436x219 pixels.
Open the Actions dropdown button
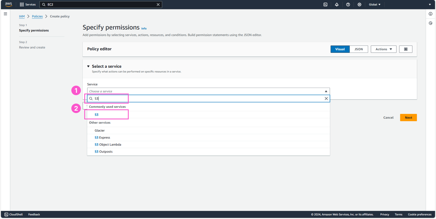click(383, 49)
